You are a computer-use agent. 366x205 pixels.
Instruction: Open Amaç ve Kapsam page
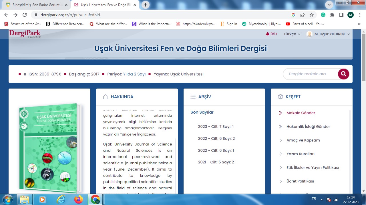[303, 140]
